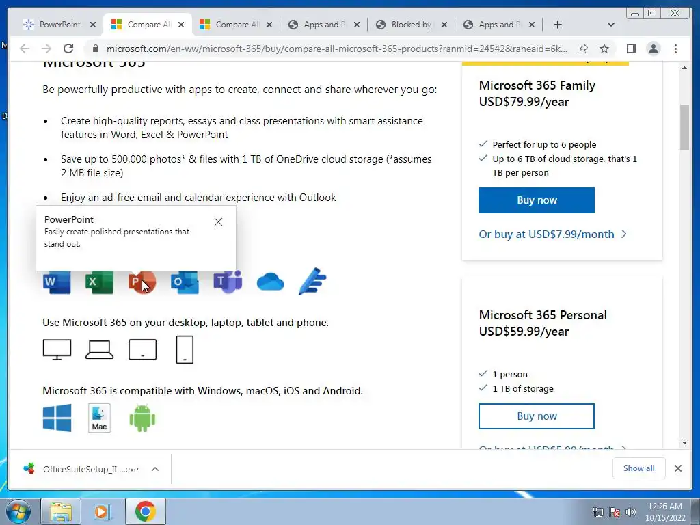Select the Outlook app icon
This screenshot has height=525, width=700.
(x=185, y=282)
